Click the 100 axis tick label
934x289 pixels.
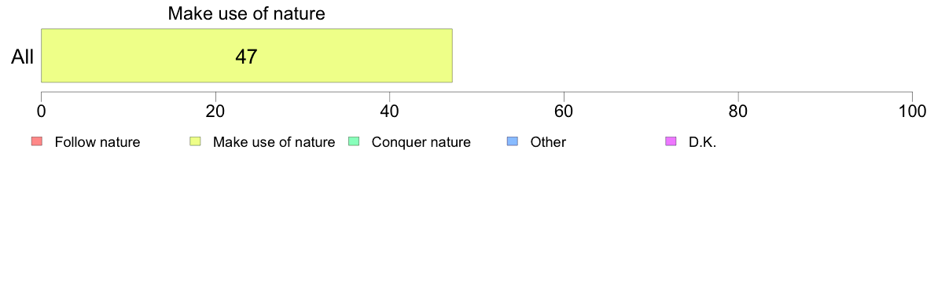click(x=912, y=111)
